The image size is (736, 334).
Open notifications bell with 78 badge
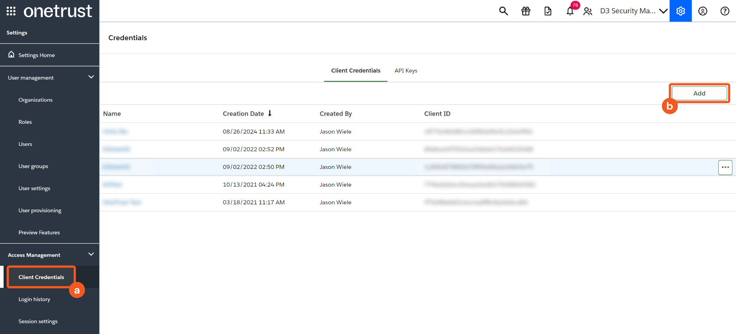(x=570, y=11)
